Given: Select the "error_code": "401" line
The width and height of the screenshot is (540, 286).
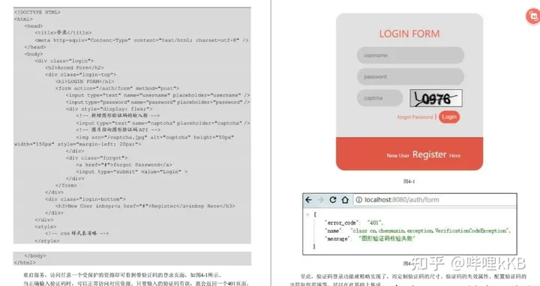Looking at the screenshot, I should click(x=353, y=223).
